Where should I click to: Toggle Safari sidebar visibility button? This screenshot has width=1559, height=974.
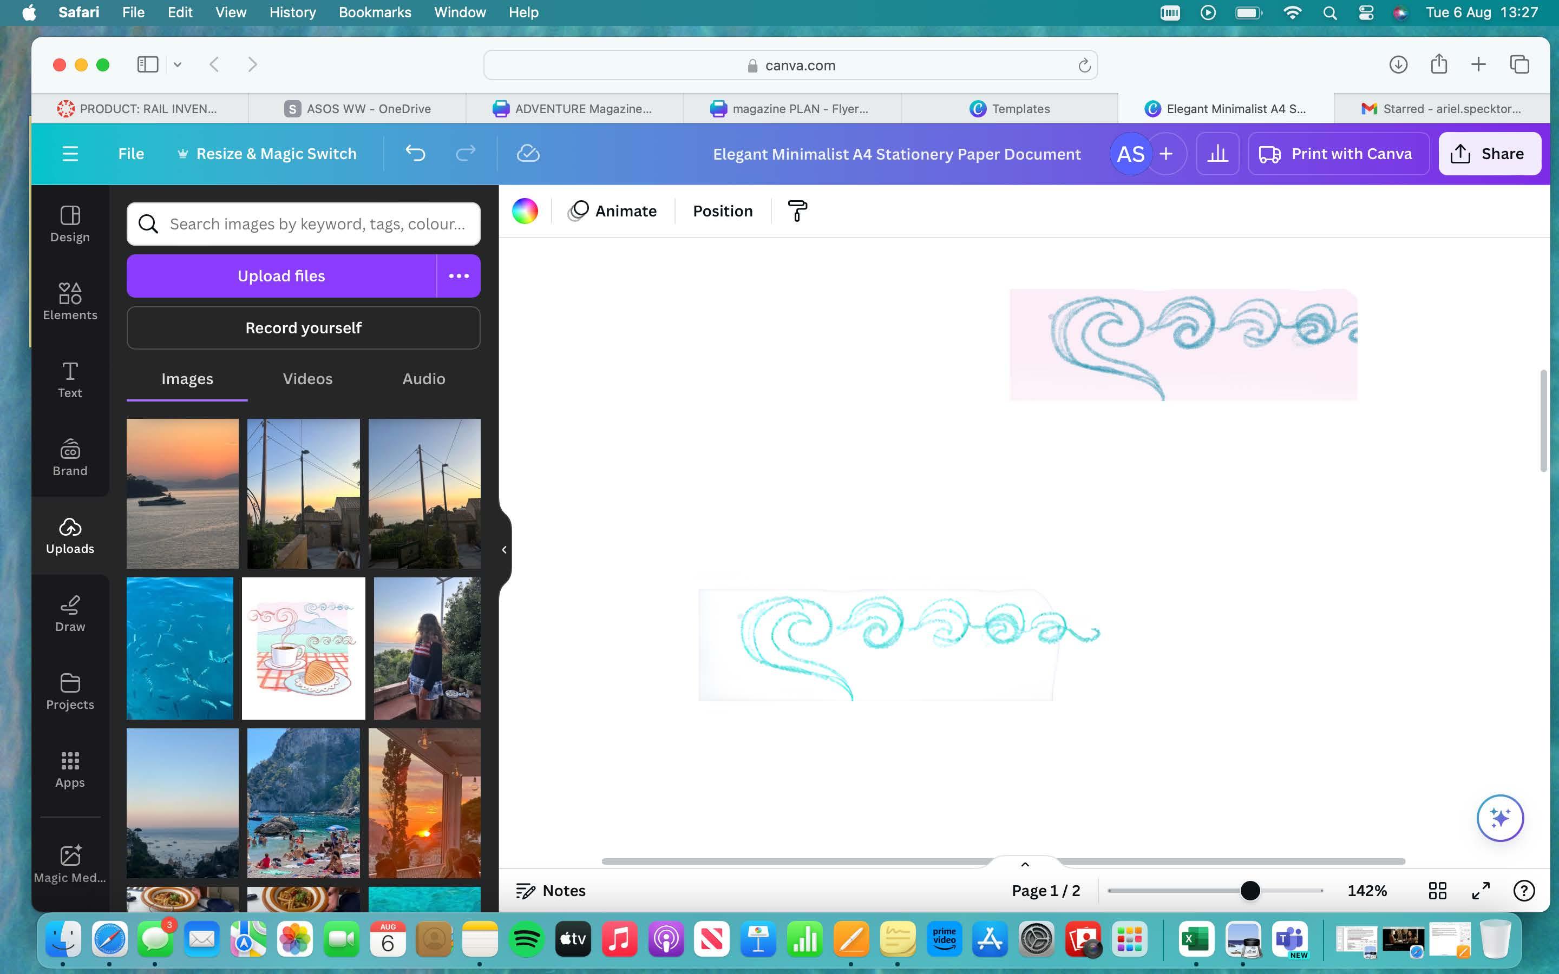click(148, 64)
